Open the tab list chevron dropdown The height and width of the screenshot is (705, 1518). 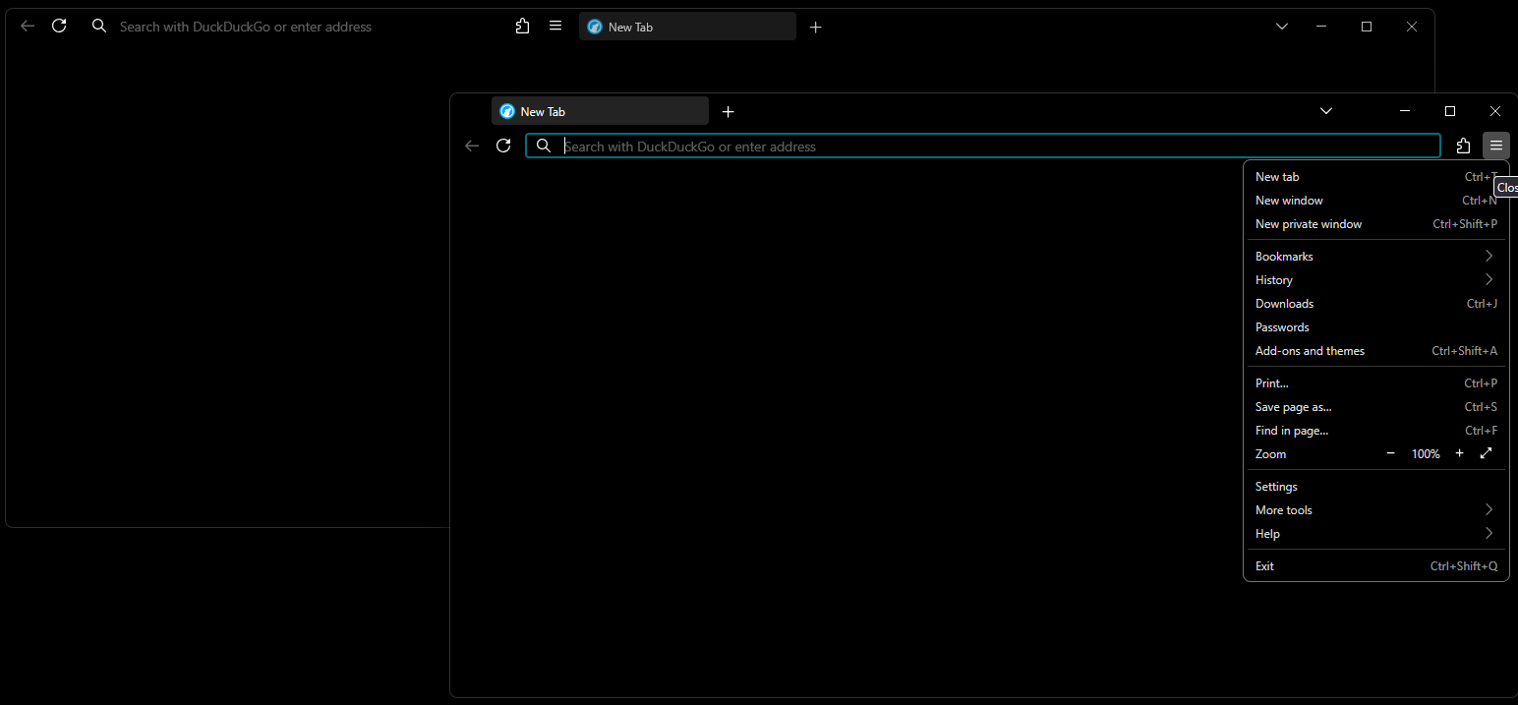pos(1326,111)
